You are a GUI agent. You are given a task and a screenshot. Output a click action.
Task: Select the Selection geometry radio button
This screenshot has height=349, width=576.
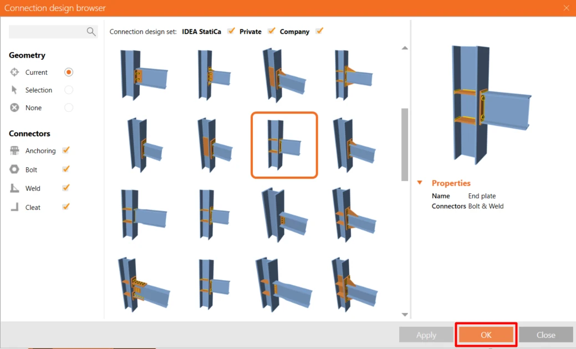pyautogui.click(x=69, y=90)
